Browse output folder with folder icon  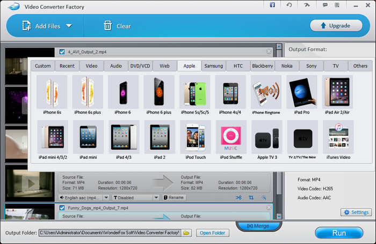coord(186,233)
